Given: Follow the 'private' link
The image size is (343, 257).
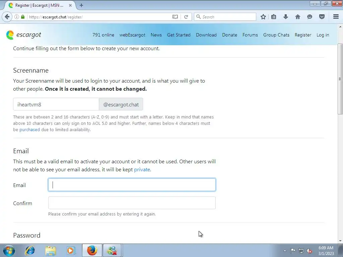Looking at the screenshot, I should 142,170.
